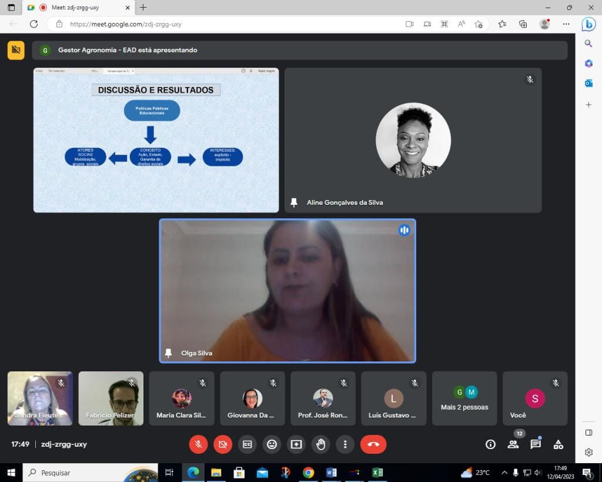Open meeting details info icon
Screen dimensions: 602x482
[x=490, y=444]
